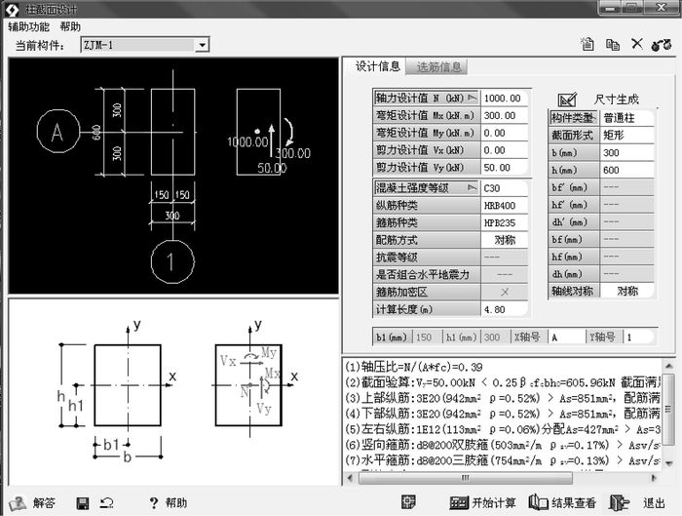Click the 开始计算 button
The image size is (682, 516).
click(483, 502)
